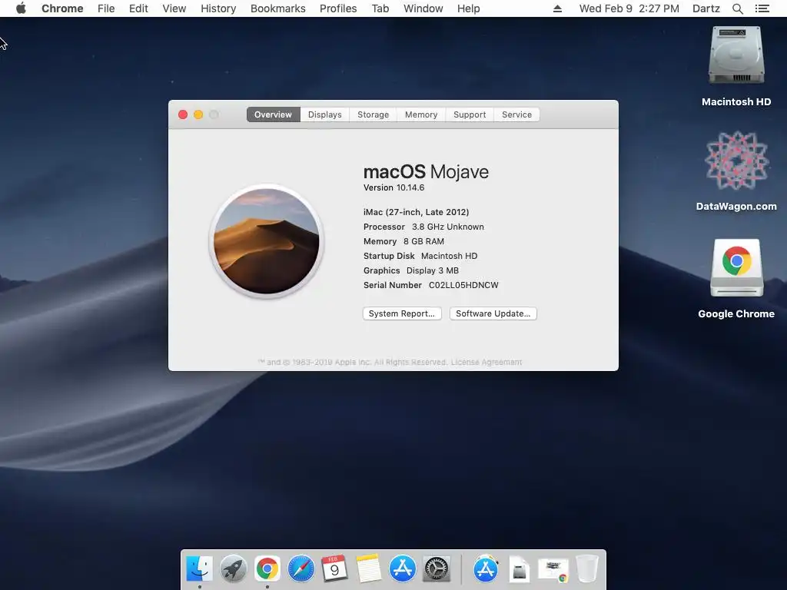The image size is (787, 590).
Task: Open the Chrome application menu
Action: tap(62, 8)
